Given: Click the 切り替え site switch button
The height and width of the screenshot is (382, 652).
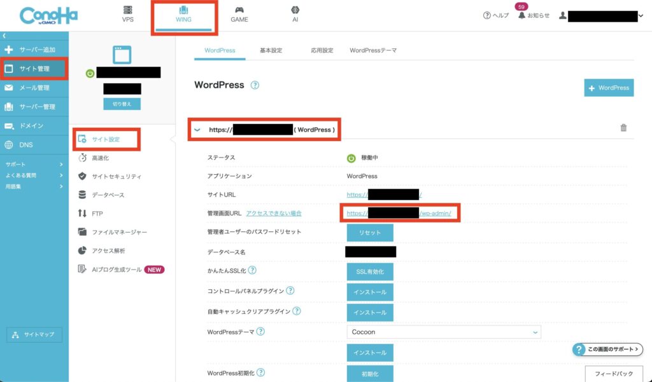Looking at the screenshot, I should 122,104.
